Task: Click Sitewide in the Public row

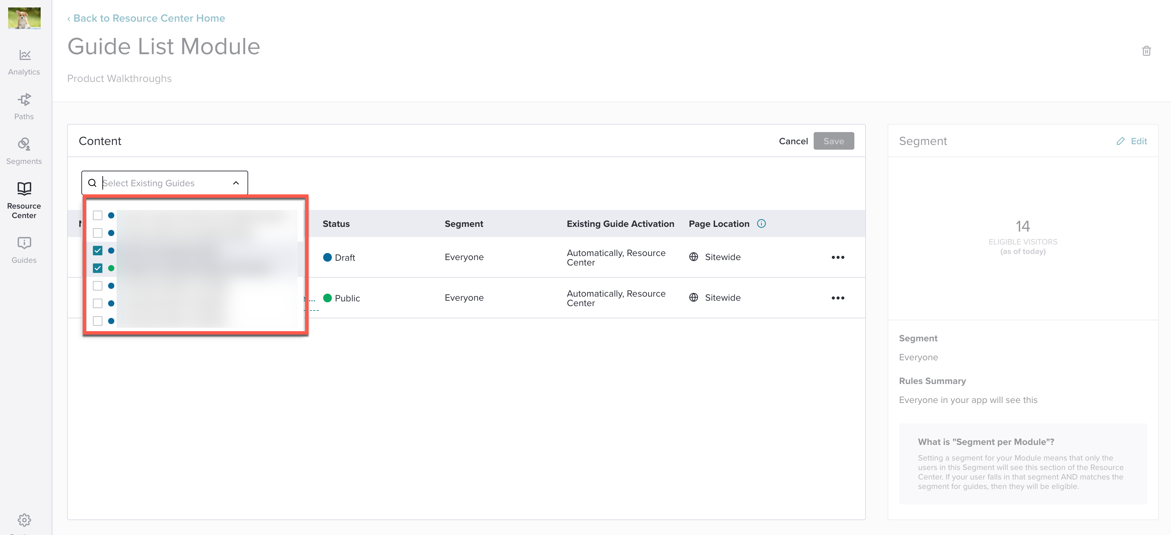Action: 722,298
